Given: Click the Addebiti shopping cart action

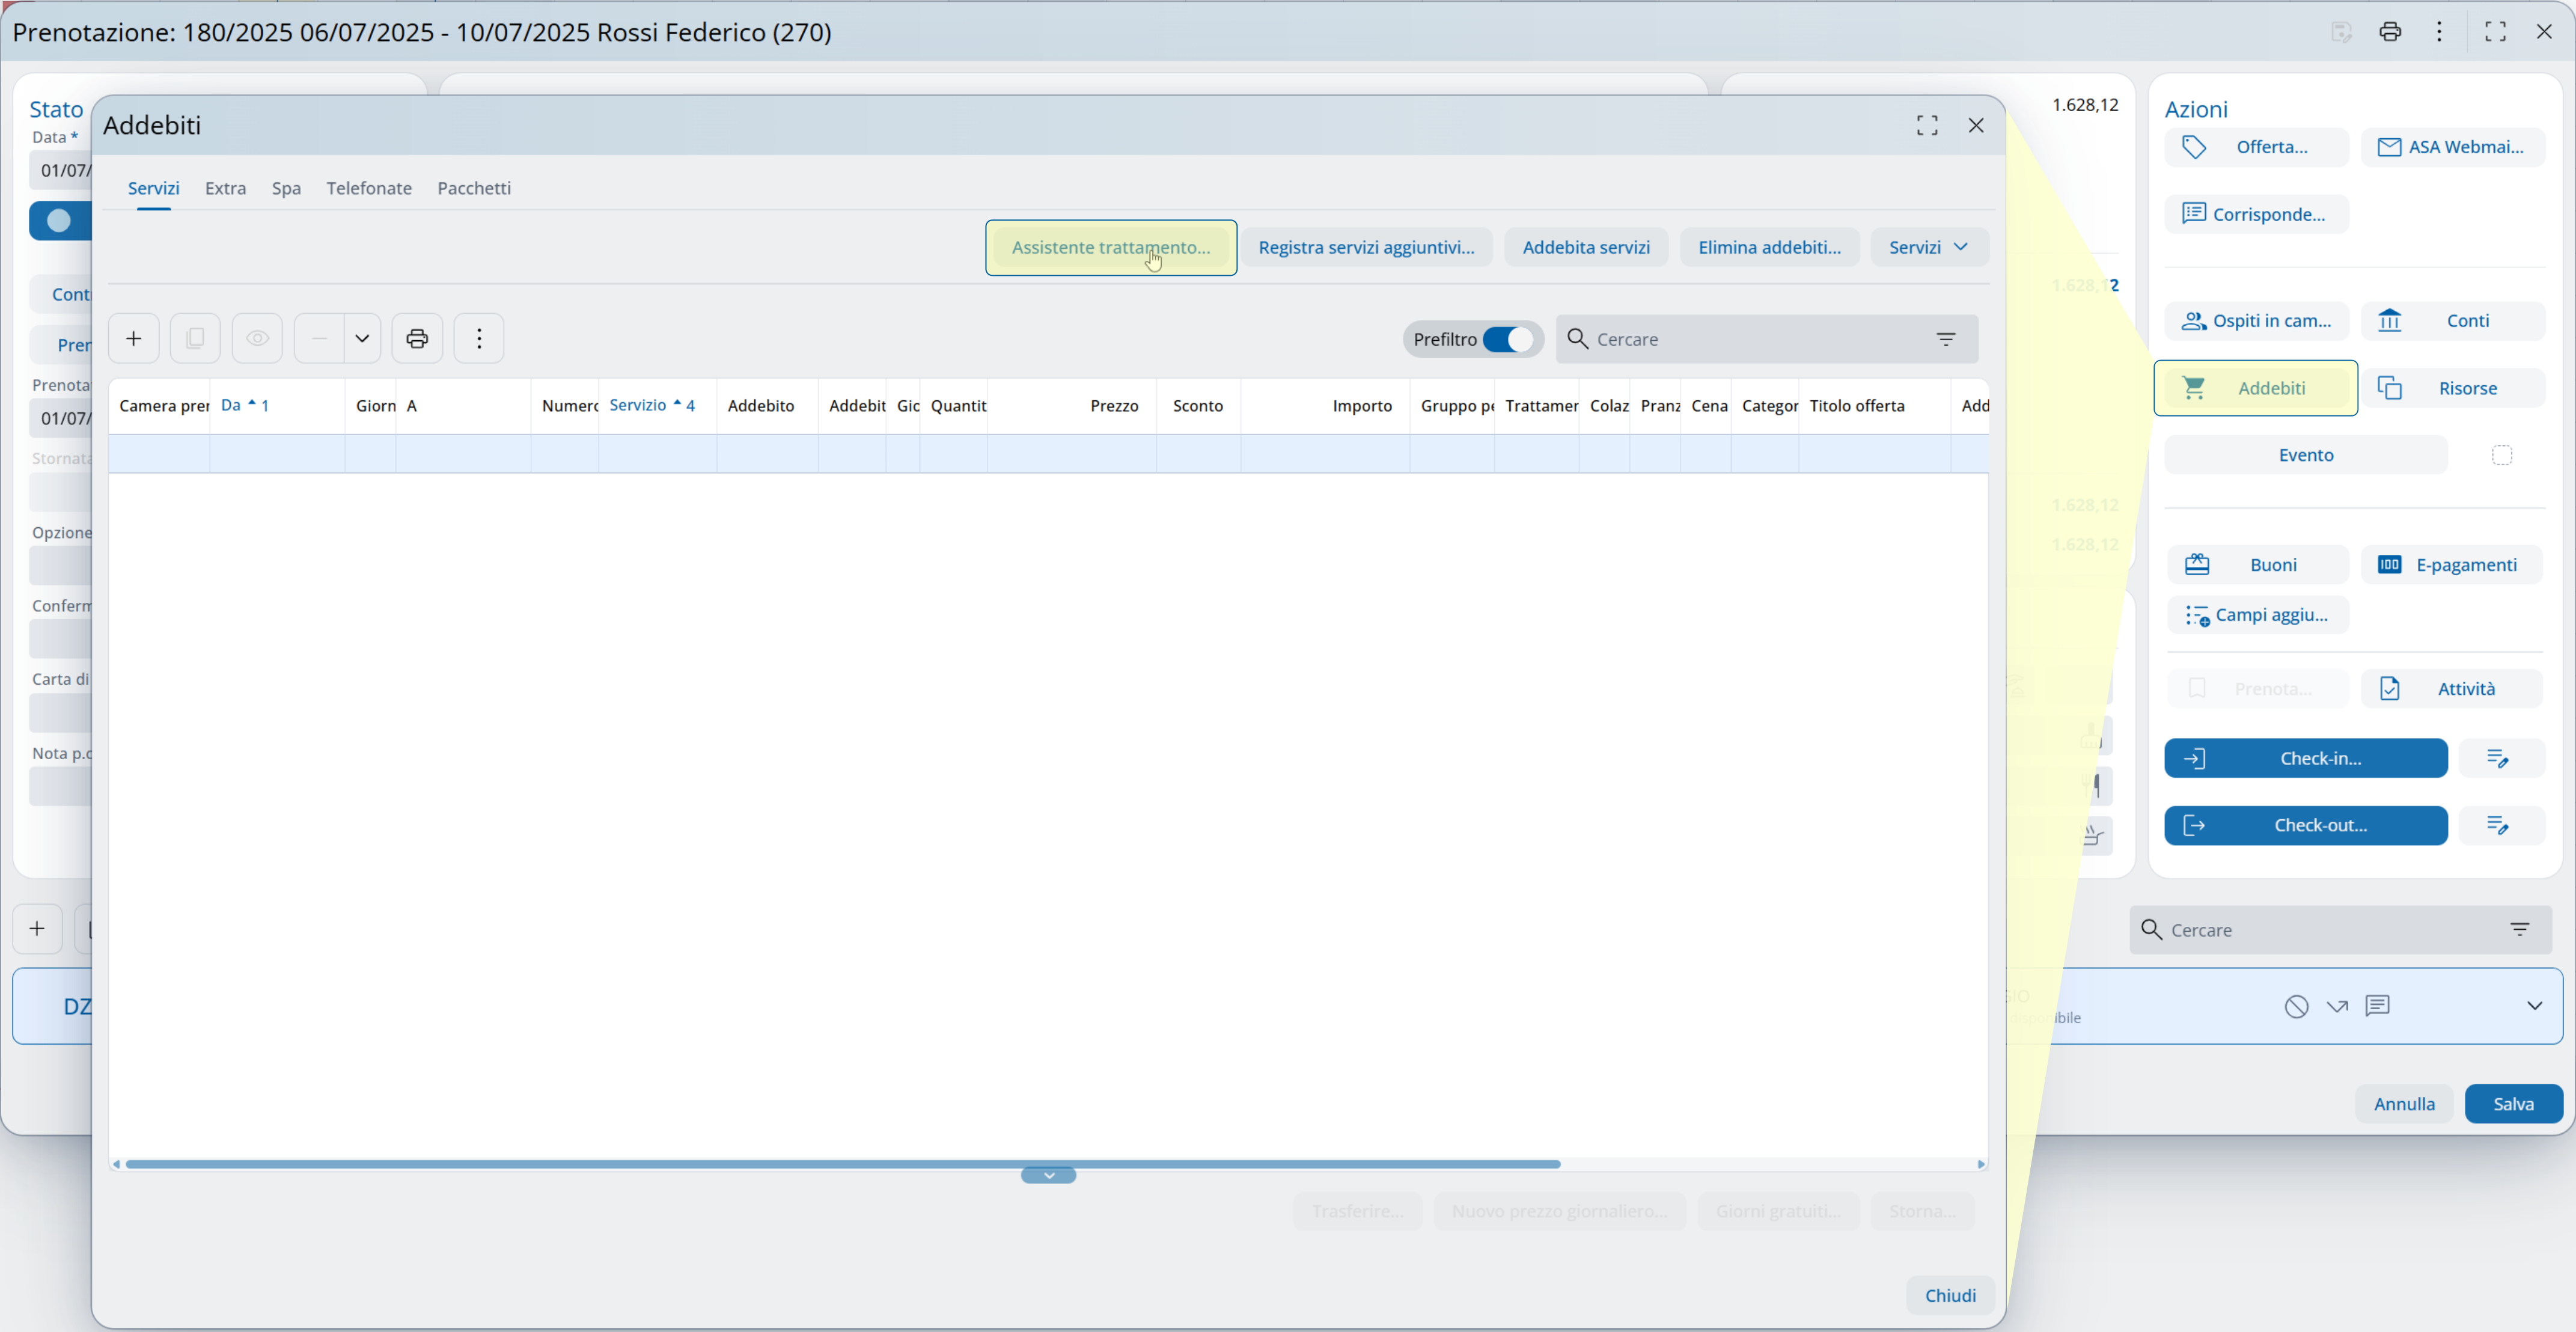Looking at the screenshot, I should (2255, 388).
